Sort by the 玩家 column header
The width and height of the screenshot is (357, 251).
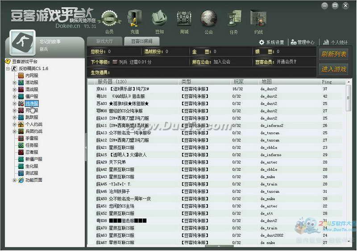(x=244, y=82)
